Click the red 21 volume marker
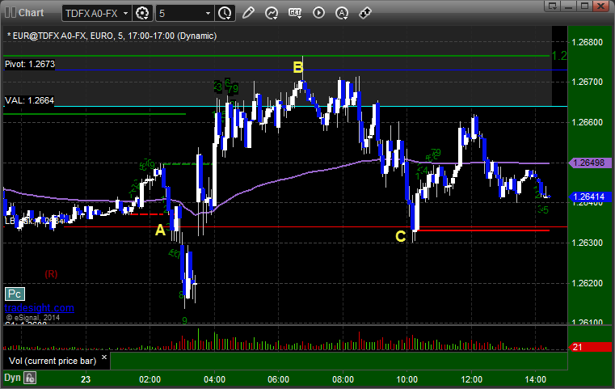 click(x=589, y=347)
